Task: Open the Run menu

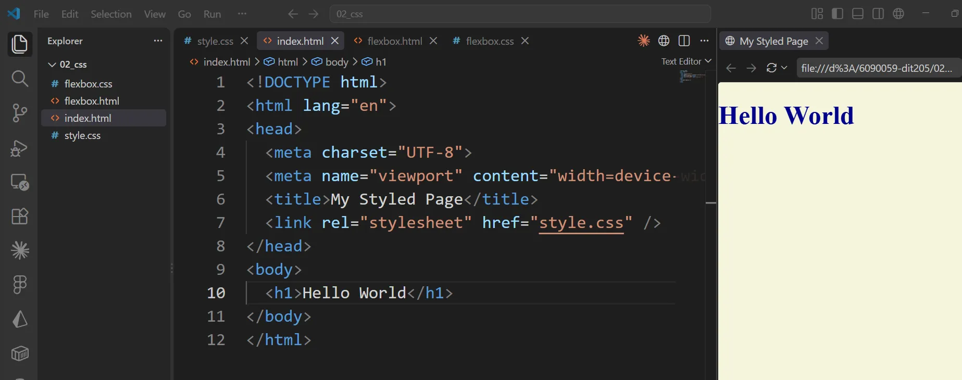Action: (212, 14)
